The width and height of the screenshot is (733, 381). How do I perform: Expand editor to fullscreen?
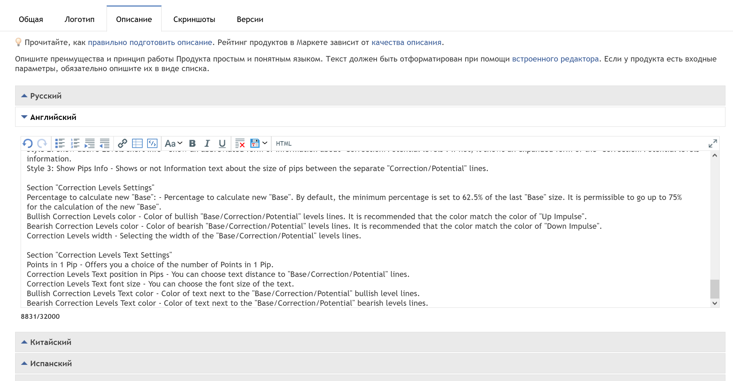712,143
